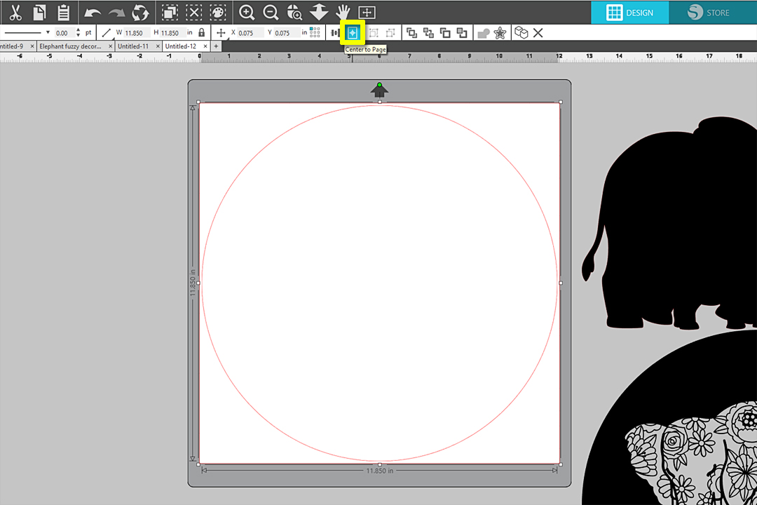
Task: Close the Elephant fuzzy decor tab
Action: tap(111, 46)
